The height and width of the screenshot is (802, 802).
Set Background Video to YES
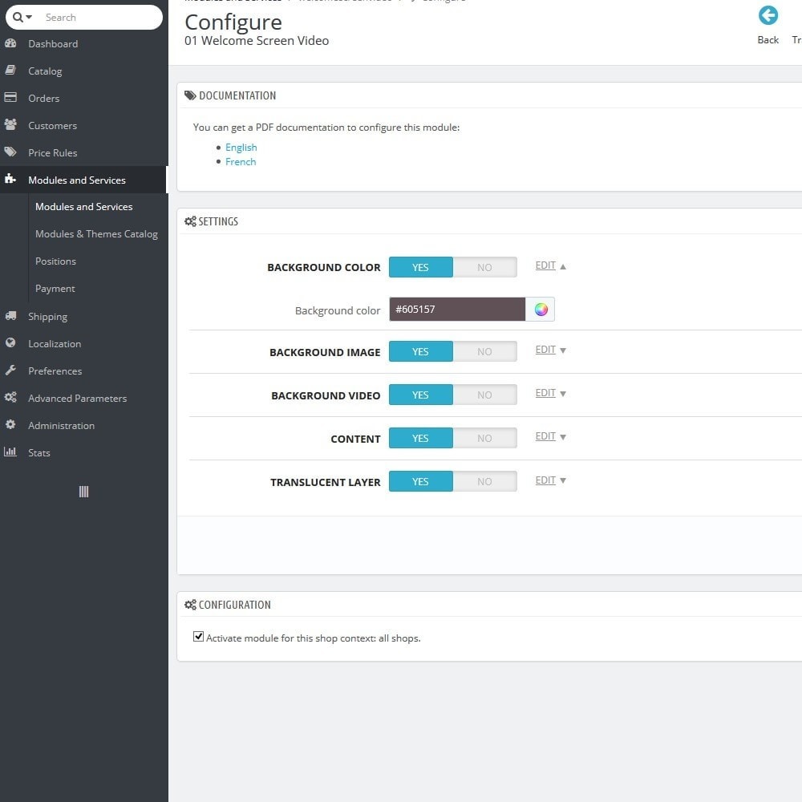421,395
